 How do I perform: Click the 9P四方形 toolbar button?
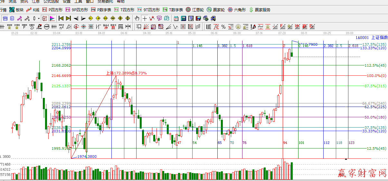click(77, 10)
